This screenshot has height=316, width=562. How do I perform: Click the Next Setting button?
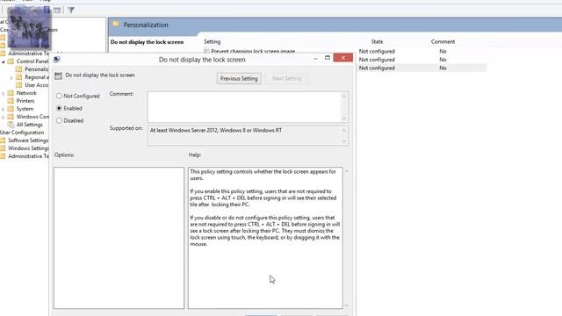(x=287, y=78)
